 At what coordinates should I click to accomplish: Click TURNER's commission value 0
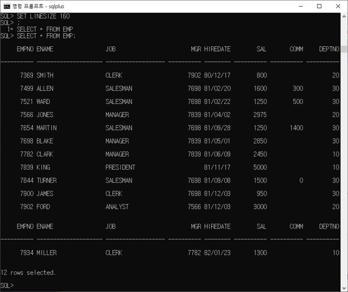(301, 180)
